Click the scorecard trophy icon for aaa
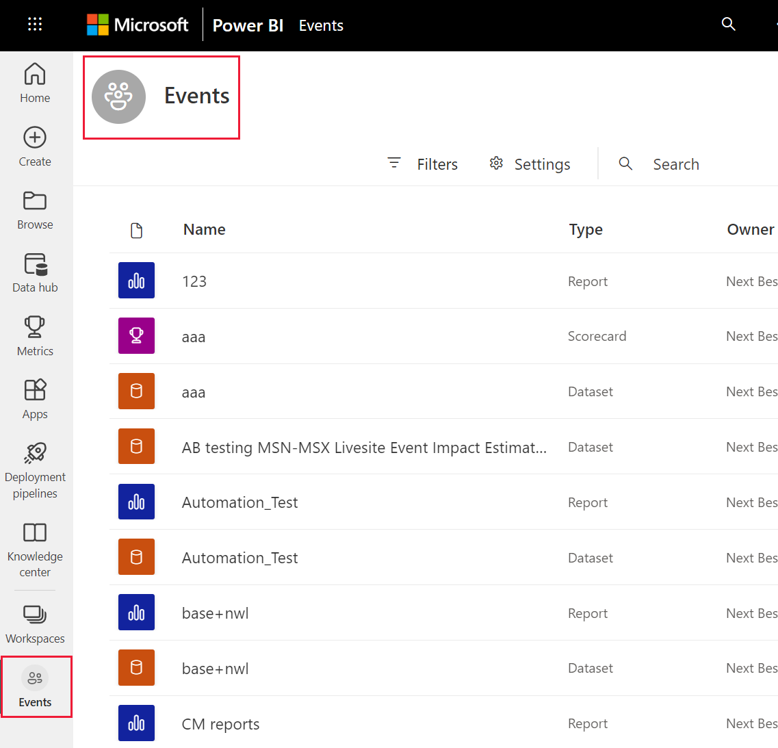Screen dimensions: 778x748 (136, 335)
